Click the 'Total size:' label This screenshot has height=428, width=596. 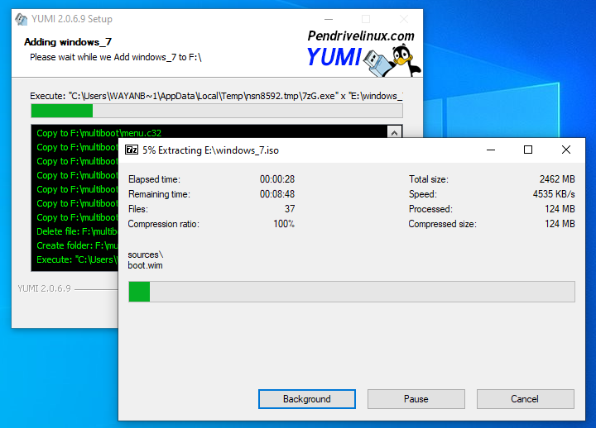429,179
